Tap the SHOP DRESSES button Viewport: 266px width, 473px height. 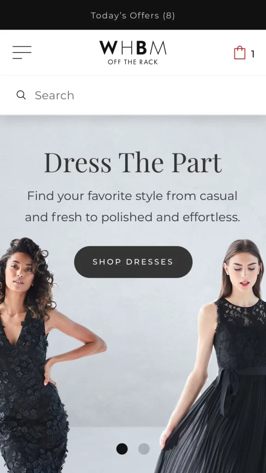point(133,262)
